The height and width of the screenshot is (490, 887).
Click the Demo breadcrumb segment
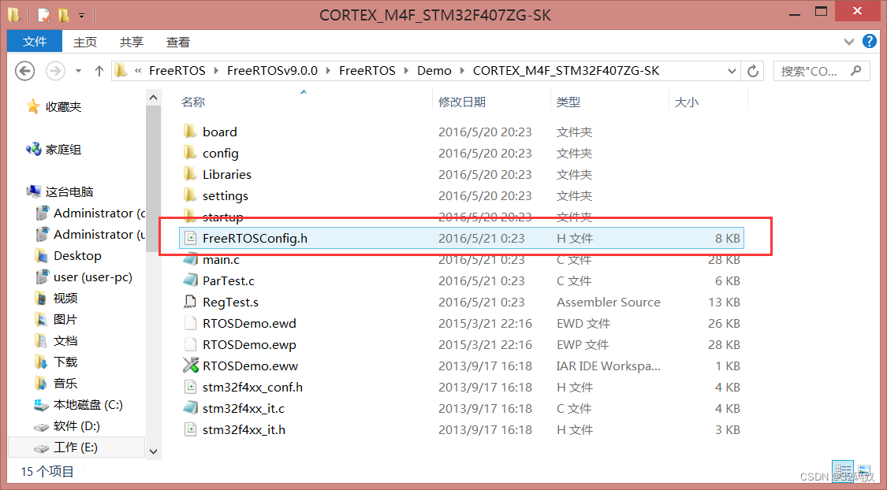pyautogui.click(x=434, y=71)
